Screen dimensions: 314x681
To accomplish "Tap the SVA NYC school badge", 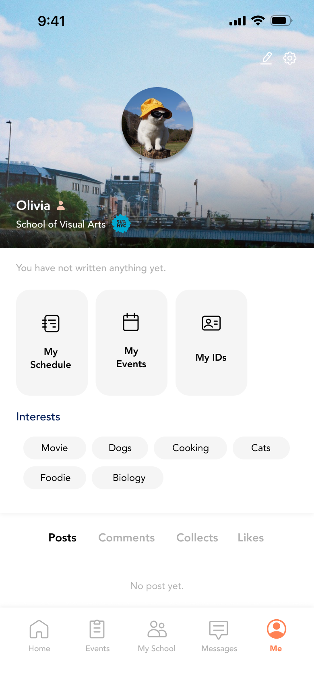I will tap(121, 224).
